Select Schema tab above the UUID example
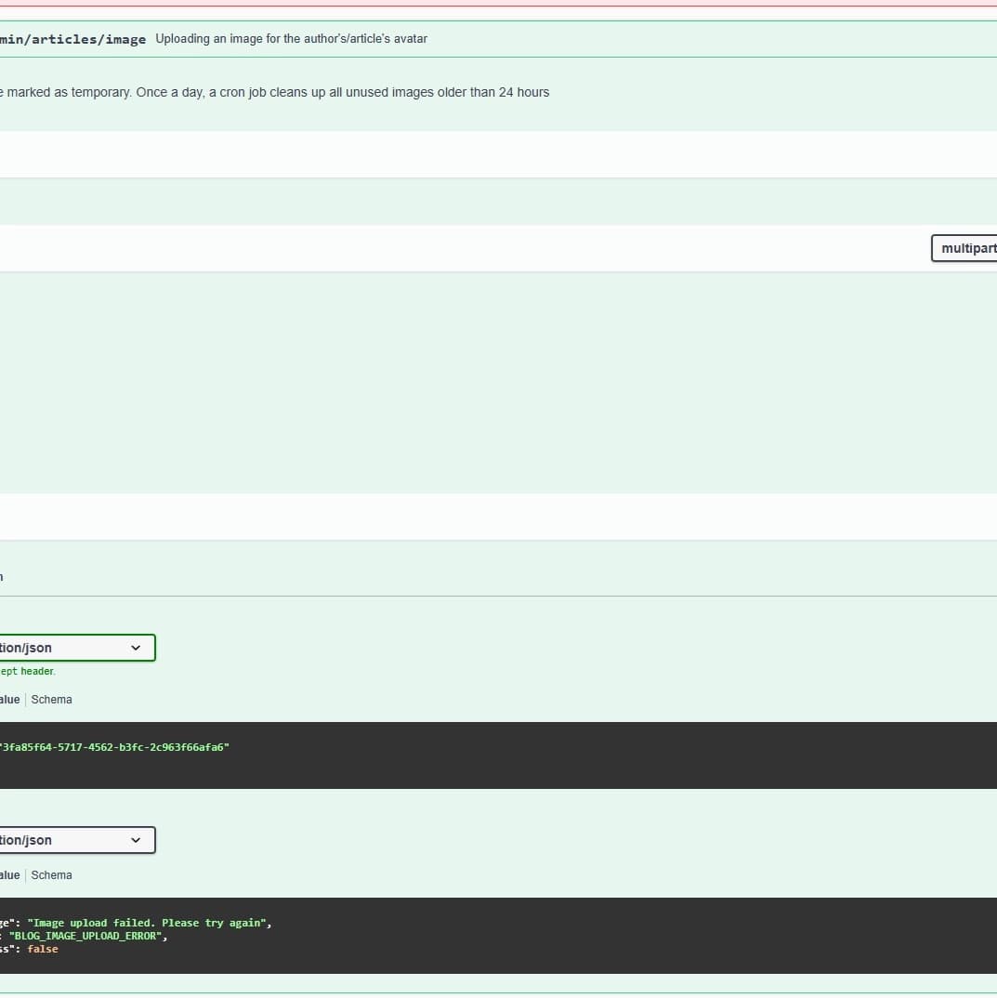The width and height of the screenshot is (997, 998). (x=51, y=700)
